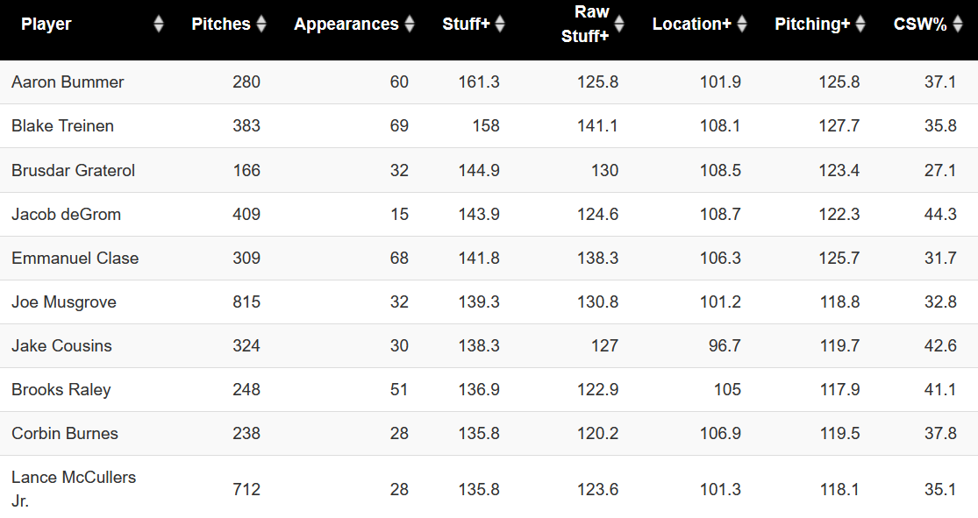Click the Stuff+ sort arrows icon
Screen dimensions: 978x518
500,25
